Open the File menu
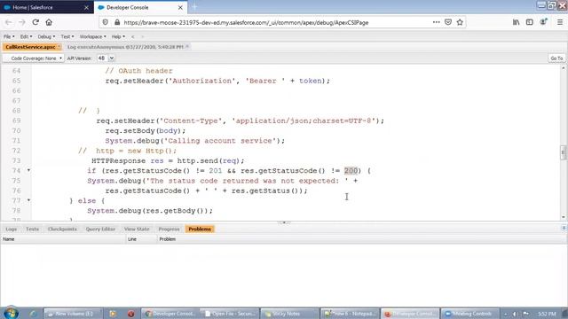The width and height of the screenshot is (568, 319). coord(9,36)
